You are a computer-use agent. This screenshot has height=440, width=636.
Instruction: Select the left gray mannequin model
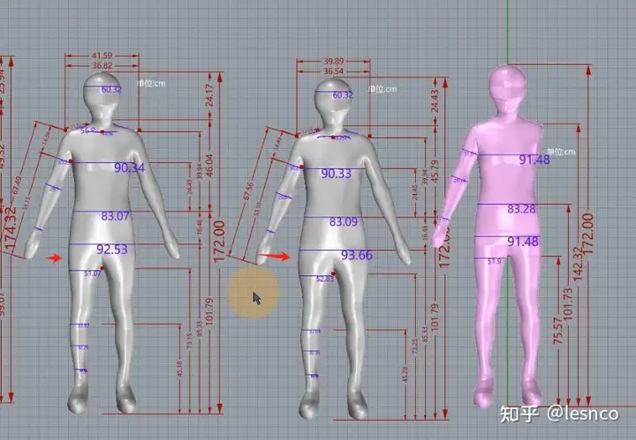click(x=102, y=242)
